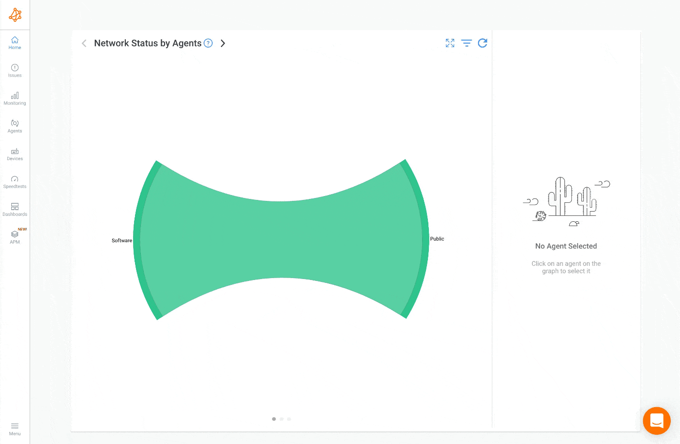Open the Dashboards section
This screenshot has height=444, width=680.
[15, 210]
